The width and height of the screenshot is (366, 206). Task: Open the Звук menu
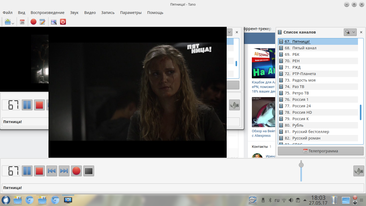click(74, 13)
